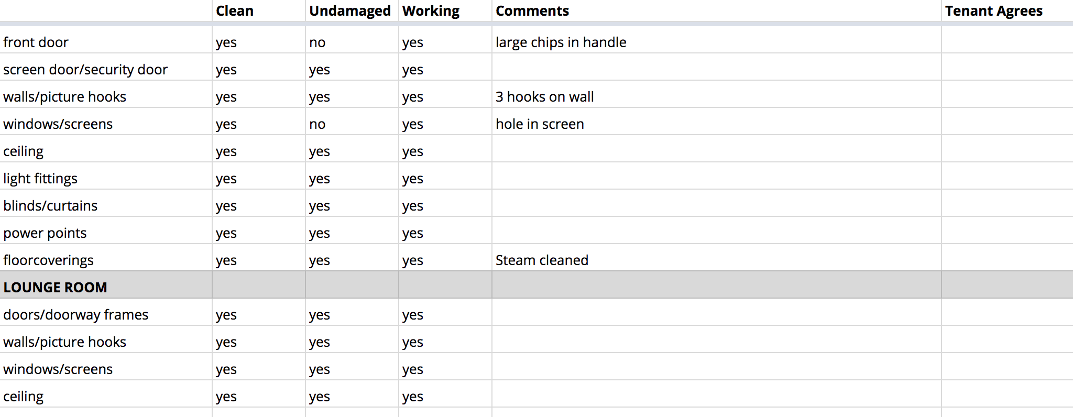Screen dimensions: 1073x417
Task: Click the "blinds/curtains" row label
Action: pos(50,206)
